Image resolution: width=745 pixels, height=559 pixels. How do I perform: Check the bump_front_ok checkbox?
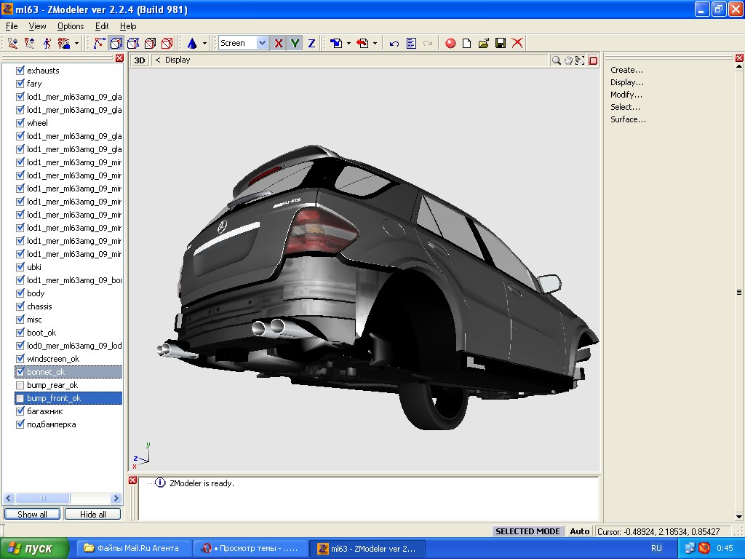(x=20, y=398)
